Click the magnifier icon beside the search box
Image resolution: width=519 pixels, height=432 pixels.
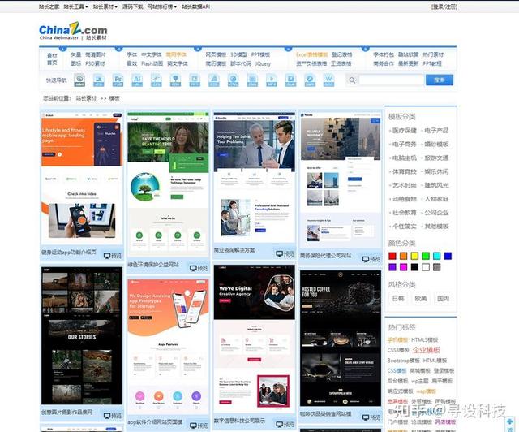tap(352, 80)
